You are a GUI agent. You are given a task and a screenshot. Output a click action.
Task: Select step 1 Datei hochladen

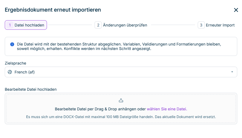[x=26, y=25]
